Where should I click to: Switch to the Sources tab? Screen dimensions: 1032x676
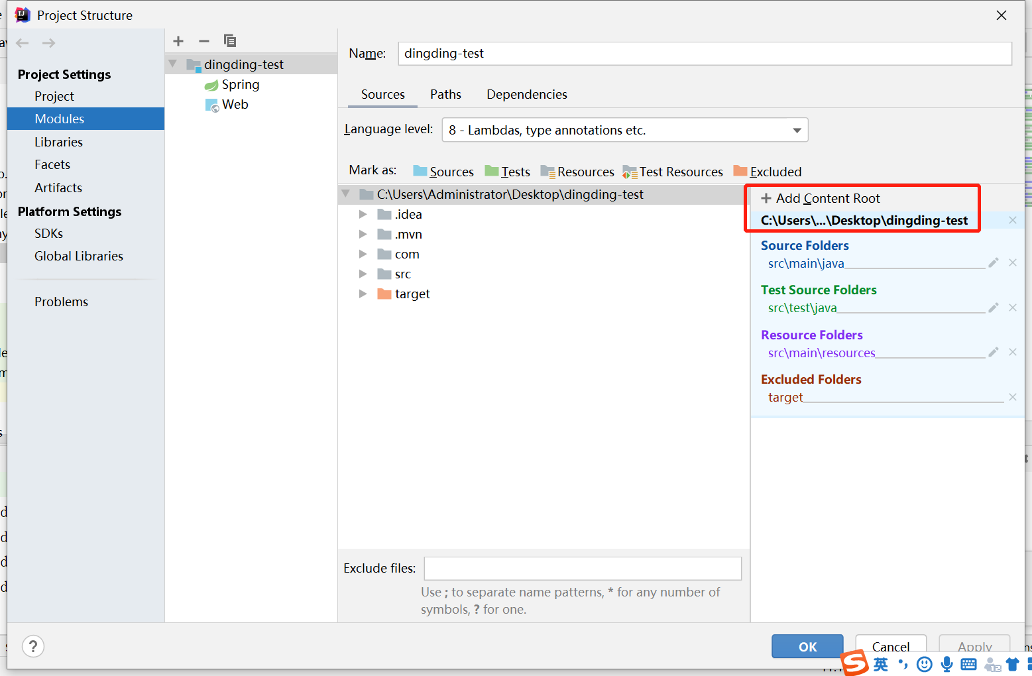pos(382,94)
